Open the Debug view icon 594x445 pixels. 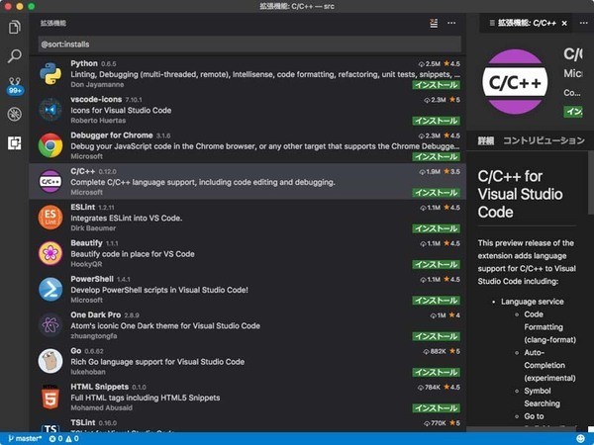coord(15,115)
